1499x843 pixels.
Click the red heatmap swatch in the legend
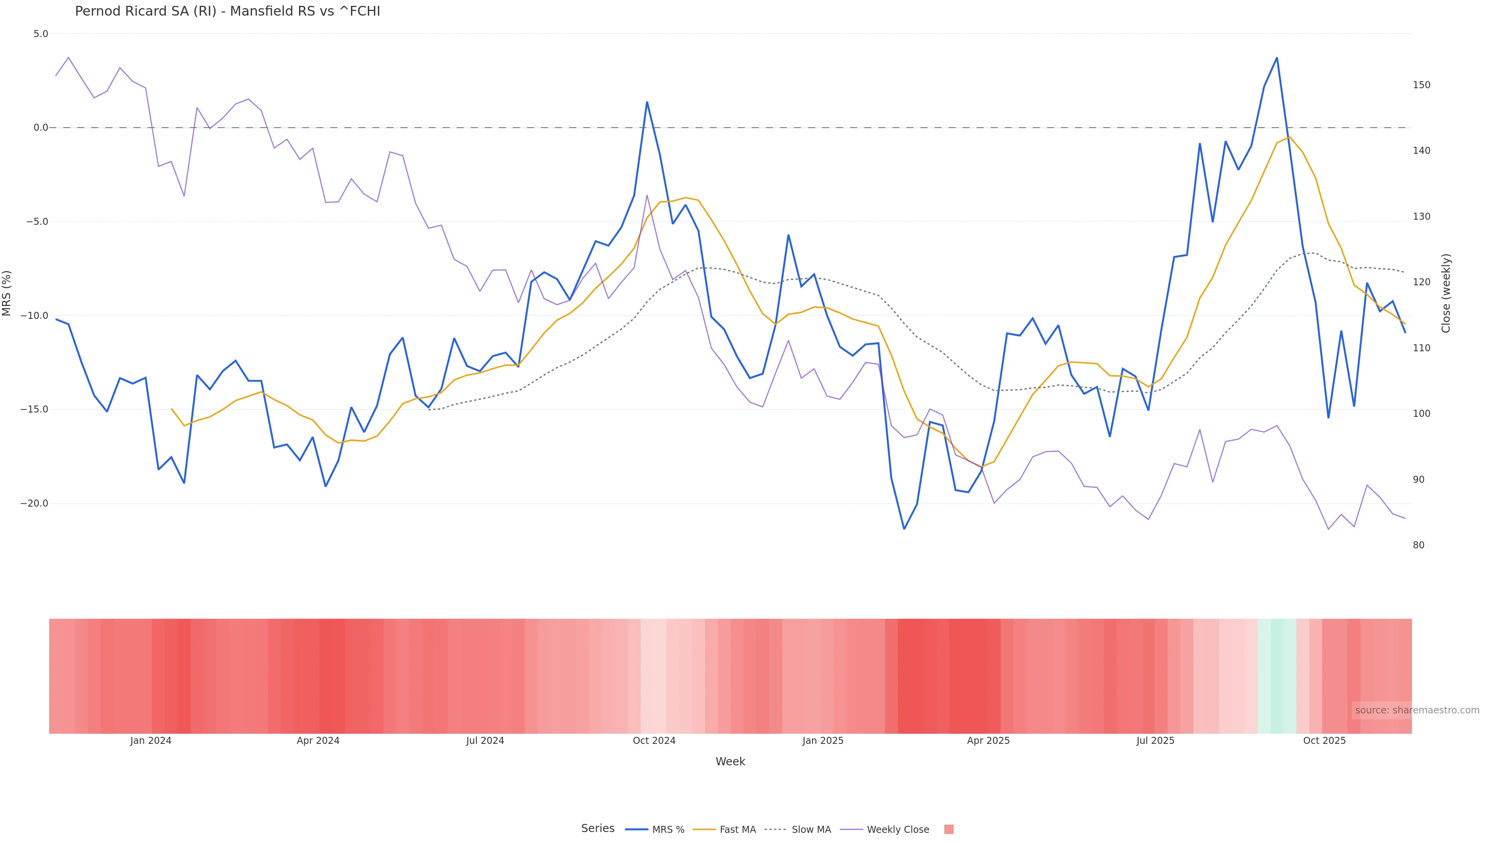(949, 830)
